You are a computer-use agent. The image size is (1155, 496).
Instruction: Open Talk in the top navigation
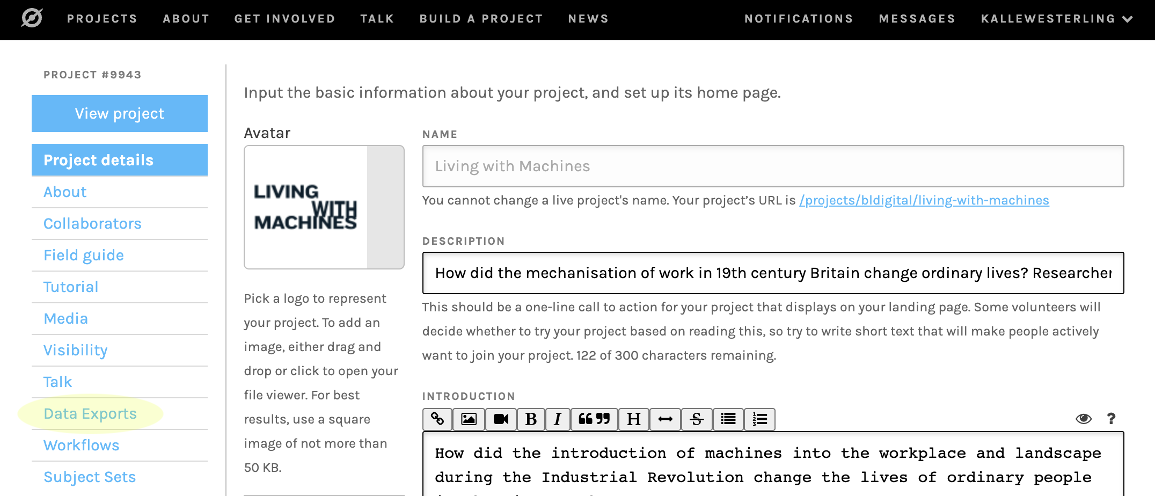[x=377, y=19]
